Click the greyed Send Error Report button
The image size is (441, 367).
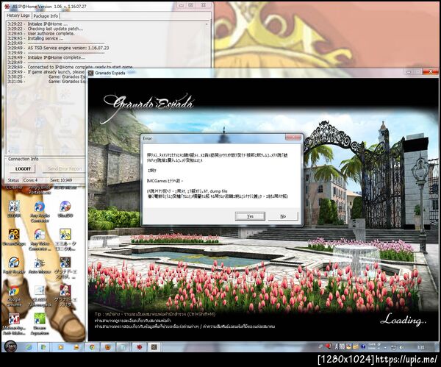[65, 168]
